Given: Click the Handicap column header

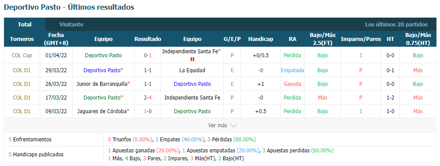Looking at the screenshot, I should click(260, 39).
